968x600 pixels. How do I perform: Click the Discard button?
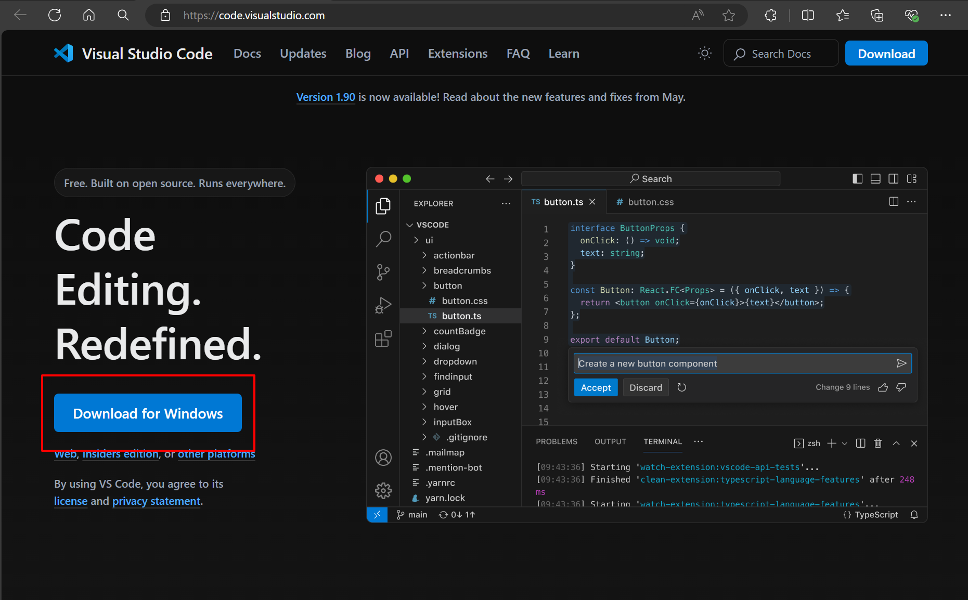tap(646, 387)
